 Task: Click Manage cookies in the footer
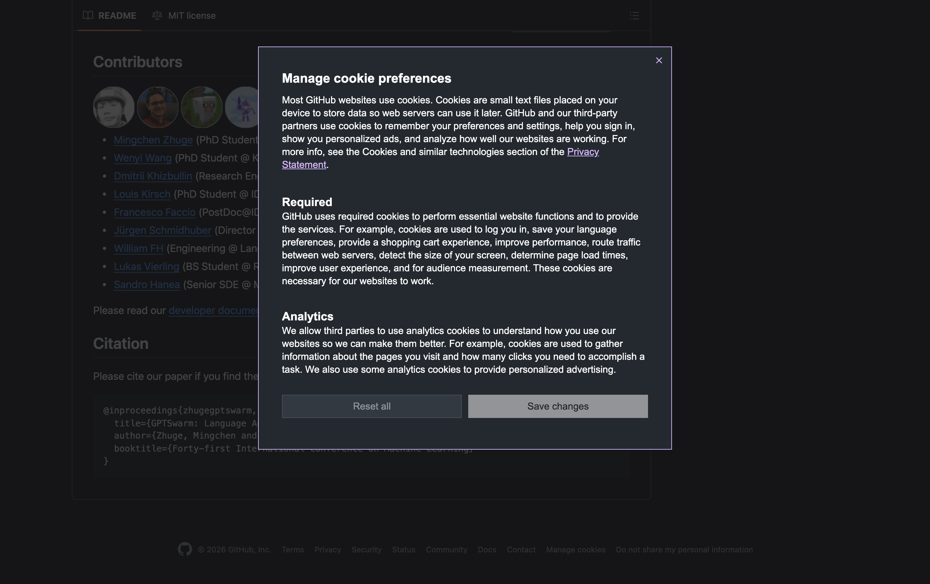click(x=576, y=550)
